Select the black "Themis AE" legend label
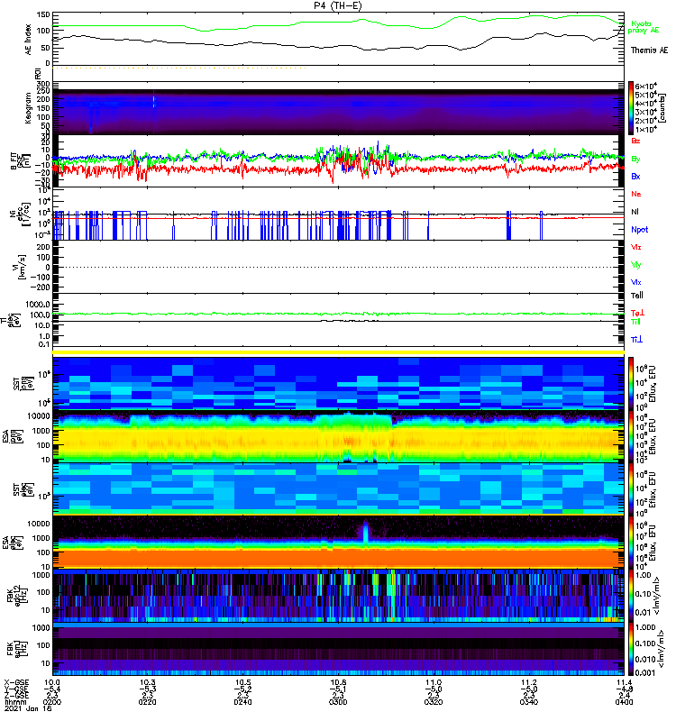Screen dimensions: 676x721 (x=649, y=50)
